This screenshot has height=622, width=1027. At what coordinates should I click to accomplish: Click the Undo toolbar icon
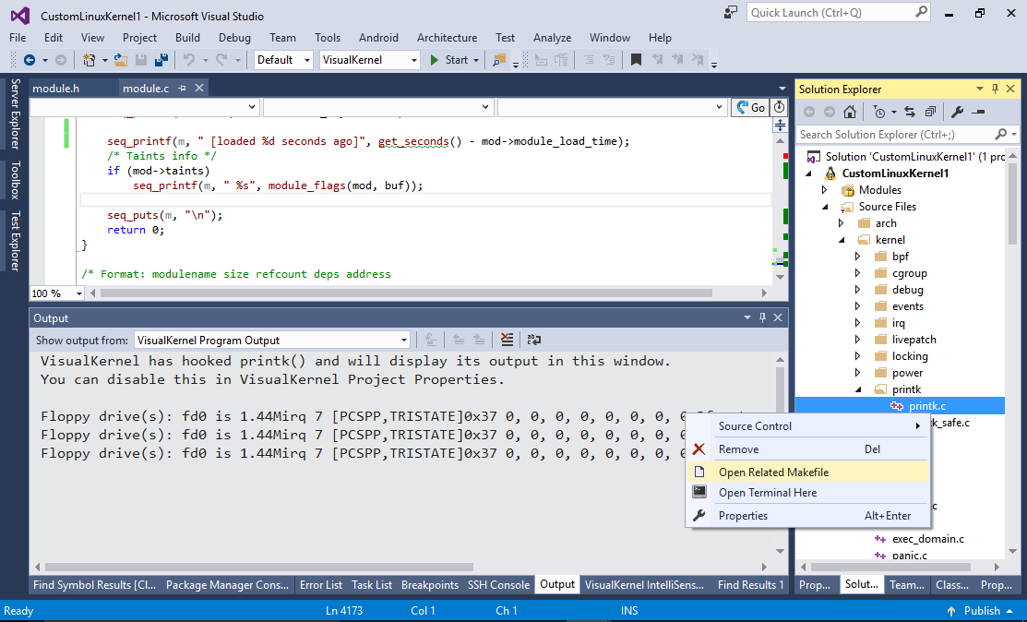click(x=188, y=60)
